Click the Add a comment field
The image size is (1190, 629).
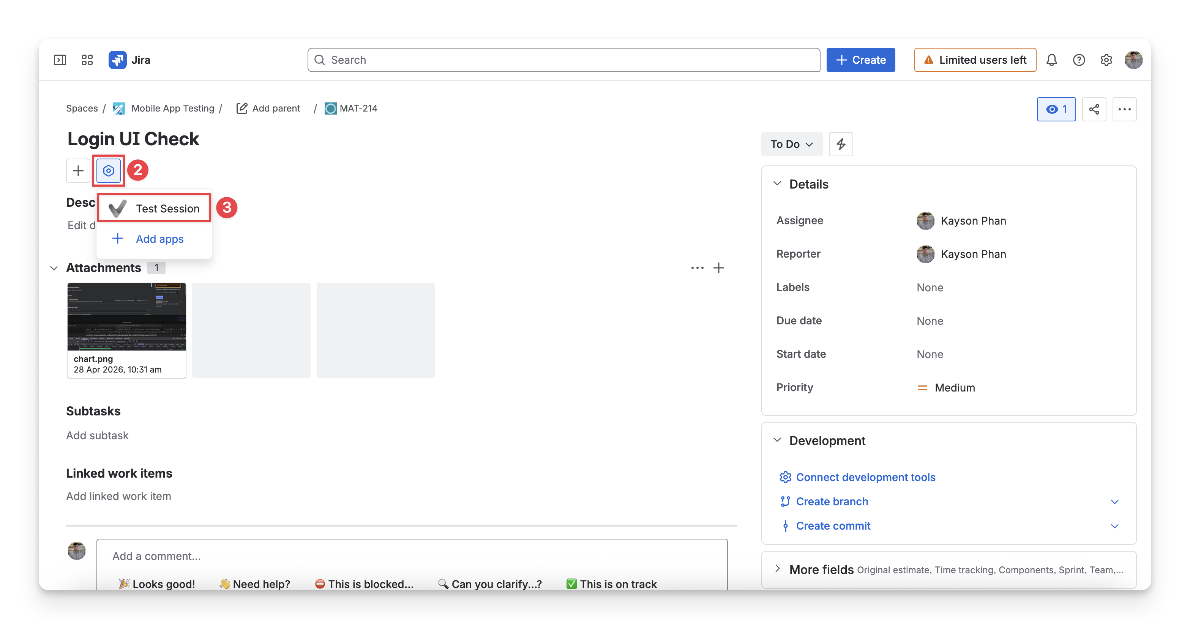tap(412, 556)
